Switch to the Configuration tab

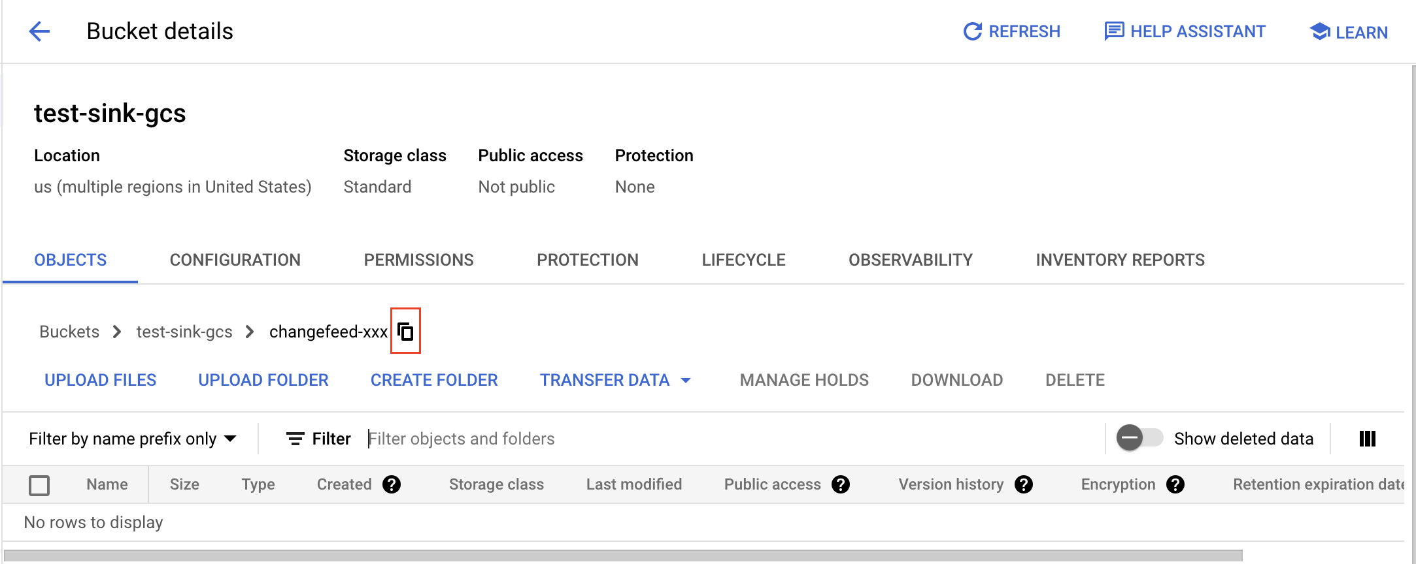[235, 260]
